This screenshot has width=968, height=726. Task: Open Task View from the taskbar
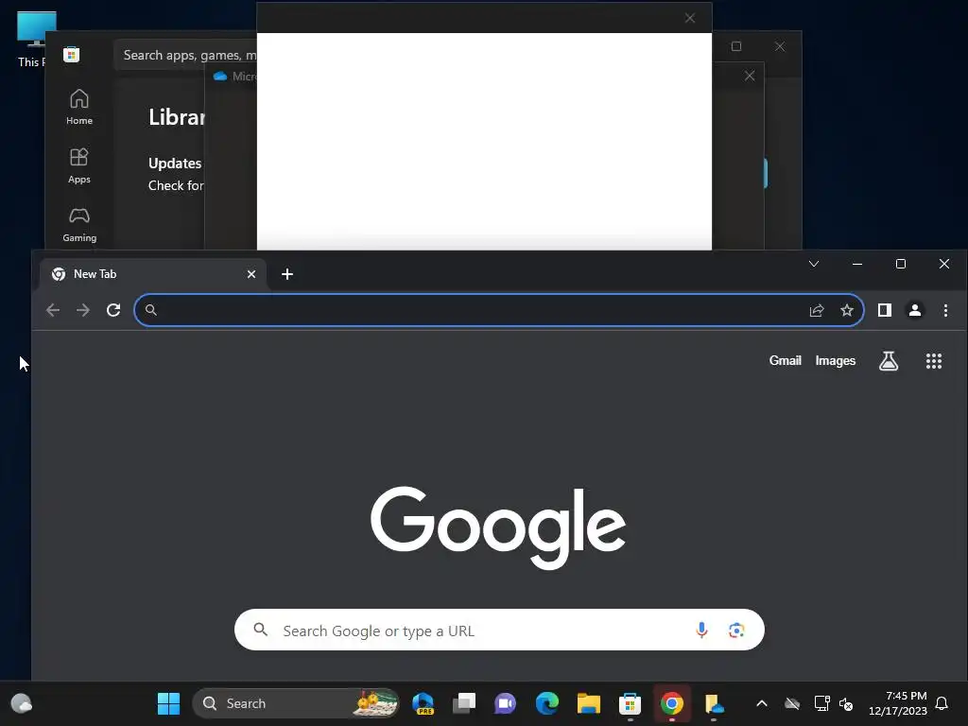pos(464,703)
